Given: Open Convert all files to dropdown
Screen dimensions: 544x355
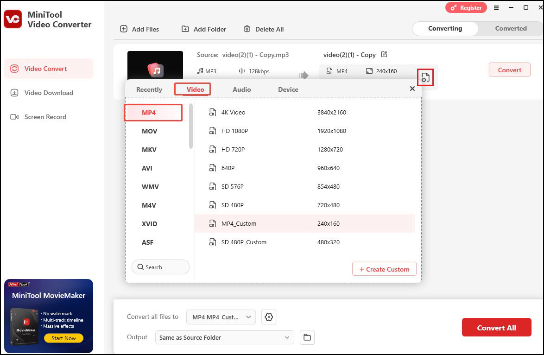Looking at the screenshot, I should coord(221,317).
